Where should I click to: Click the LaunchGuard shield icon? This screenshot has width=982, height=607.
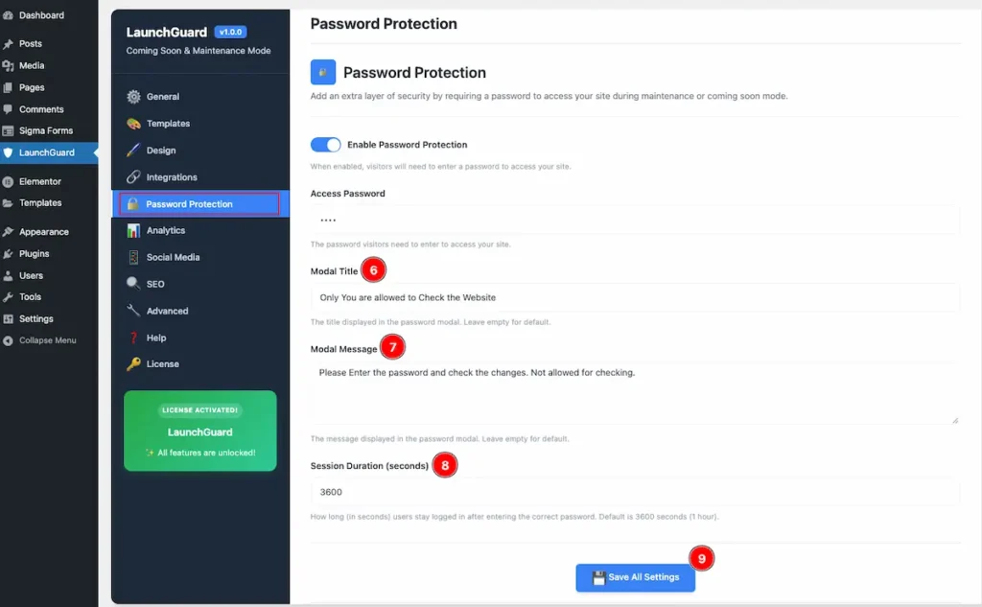pyautogui.click(x=8, y=152)
